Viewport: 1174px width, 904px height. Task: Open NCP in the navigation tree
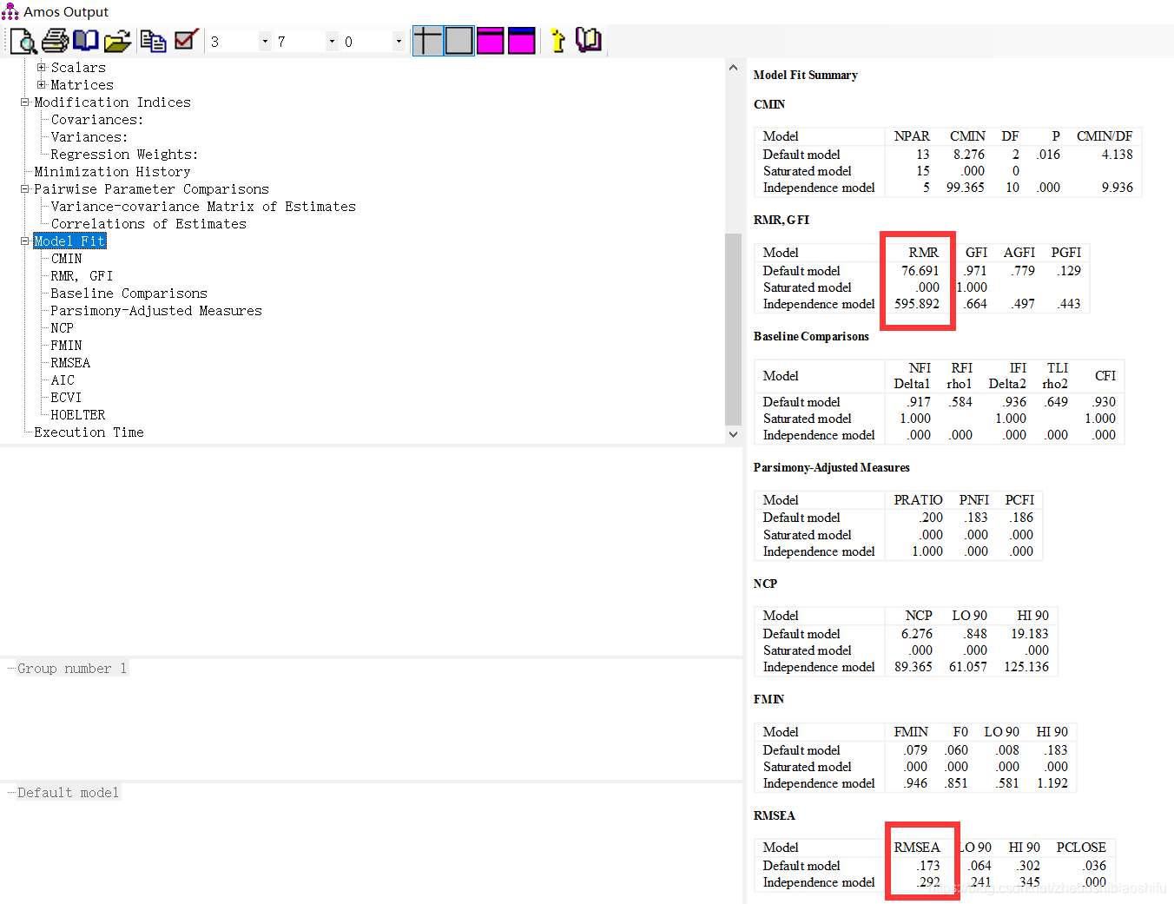(62, 328)
